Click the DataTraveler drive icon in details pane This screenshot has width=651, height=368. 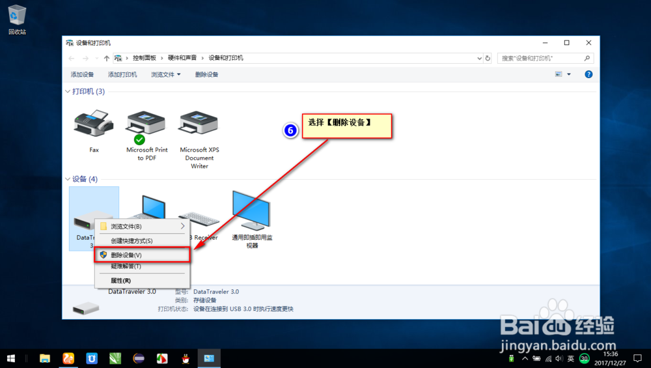coord(86,309)
